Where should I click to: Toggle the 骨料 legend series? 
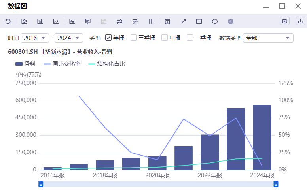click(25, 64)
